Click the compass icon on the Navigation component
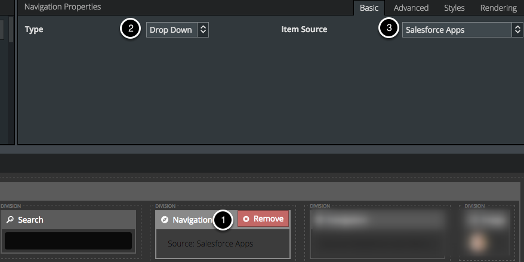 click(x=165, y=220)
